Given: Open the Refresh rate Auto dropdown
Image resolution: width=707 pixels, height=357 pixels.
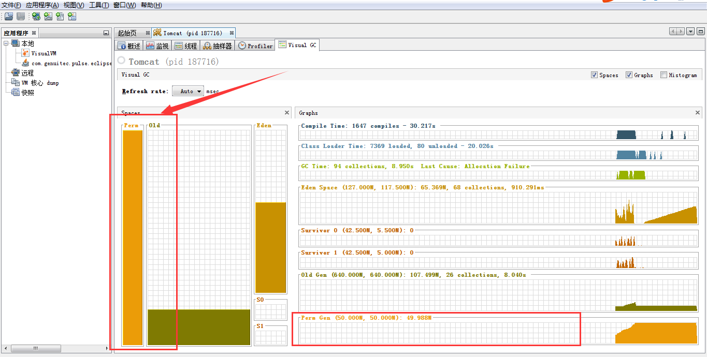Looking at the screenshot, I should pos(187,91).
